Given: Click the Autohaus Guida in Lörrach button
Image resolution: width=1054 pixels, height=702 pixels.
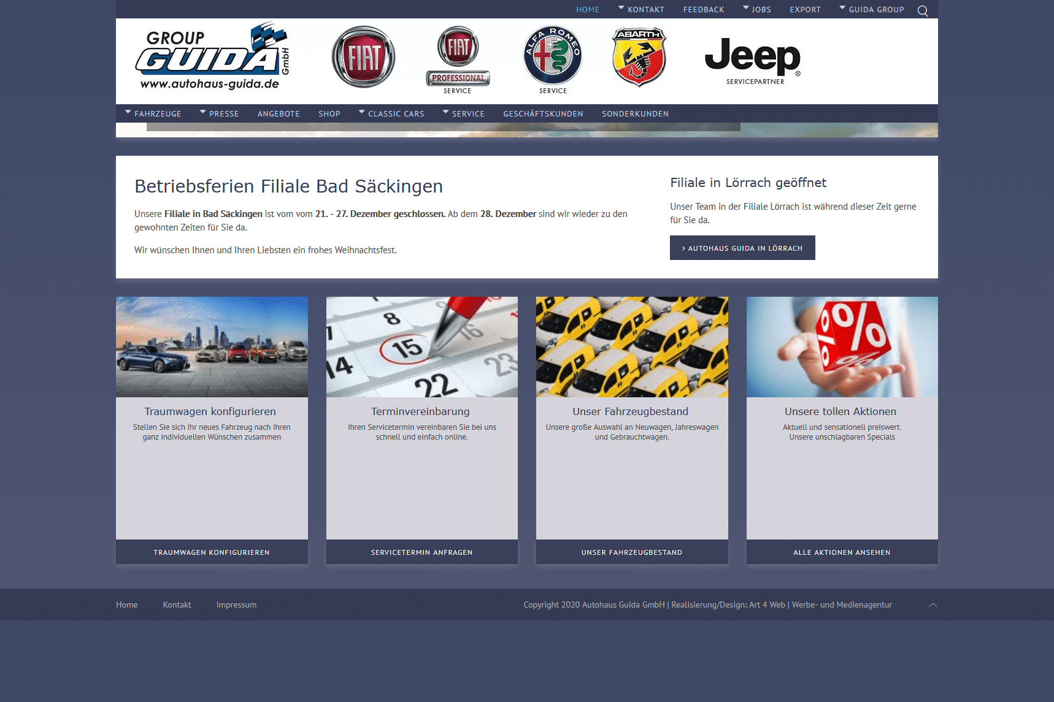Looking at the screenshot, I should click(742, 248).
